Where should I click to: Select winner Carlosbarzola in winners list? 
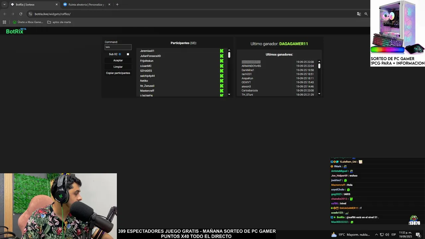(250, 90)
